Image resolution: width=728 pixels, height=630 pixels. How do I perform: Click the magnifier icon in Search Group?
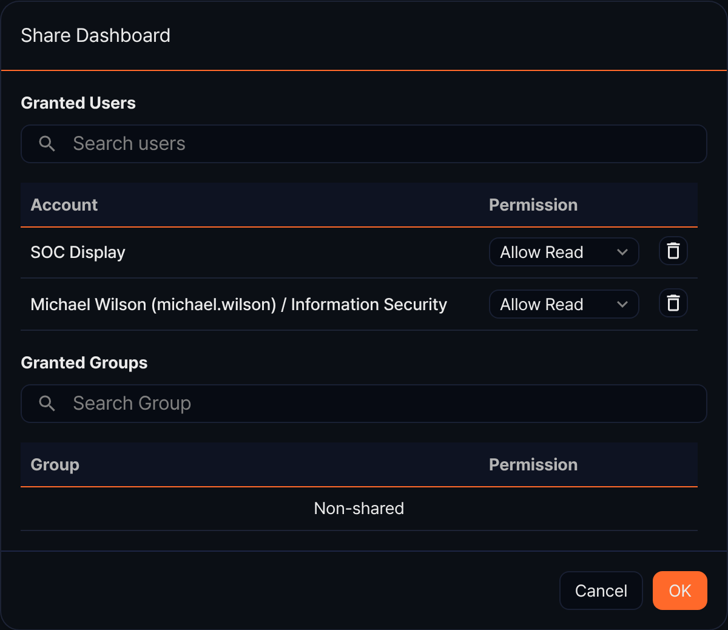click(x=47, y=403)
